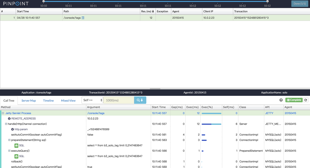Click the refresh icon next to Complete

(x=306, y=100)
